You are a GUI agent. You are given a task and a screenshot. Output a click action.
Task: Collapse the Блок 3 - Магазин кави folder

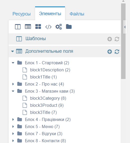[13, 91]
